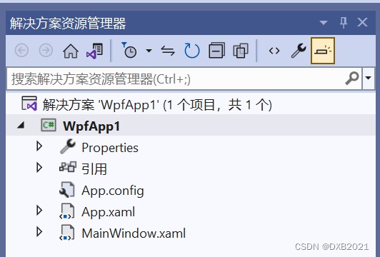Select the App.xaml file
Image resolution: width=380 pixels, height=257 pixels.
108,212
